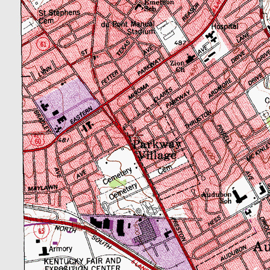Click the THRUSTON street label

pyautogui.click(x=198, y=119)
